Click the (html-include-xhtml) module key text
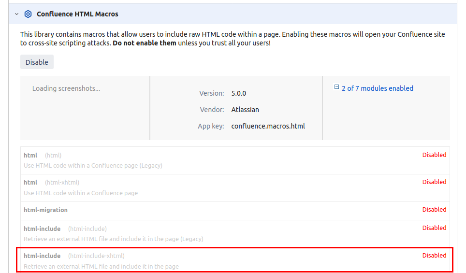This screenshot has height=273, width=466. click(x=96, y=256)
